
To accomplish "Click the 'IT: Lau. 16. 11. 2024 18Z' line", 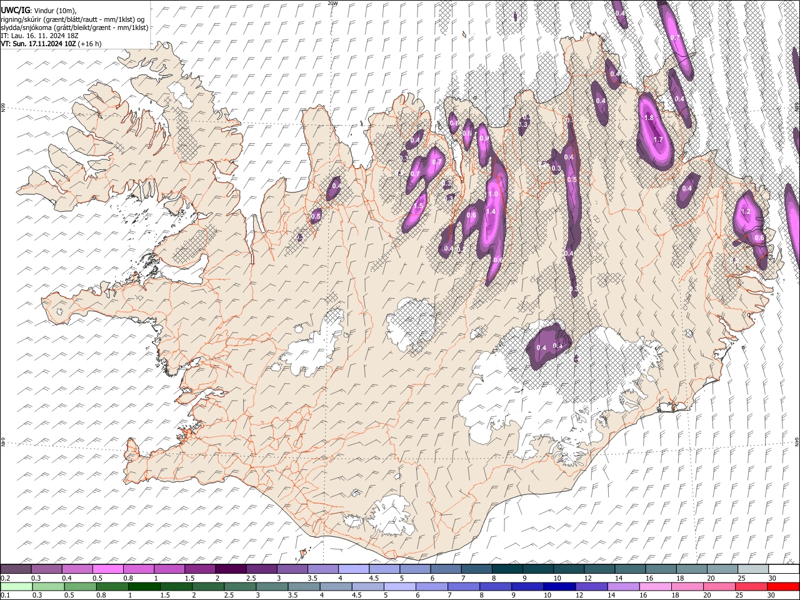I will 39,36.
